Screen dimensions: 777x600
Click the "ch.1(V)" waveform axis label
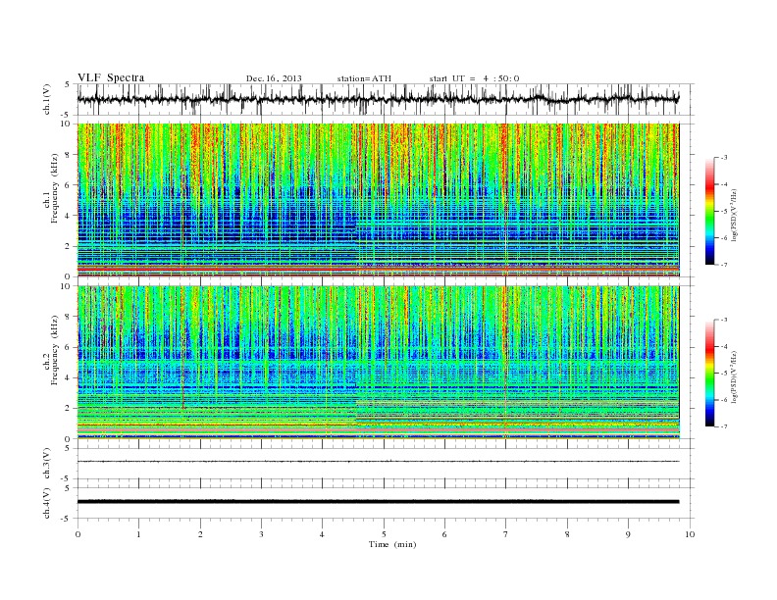pyautogui.click(x=47, y=99)
